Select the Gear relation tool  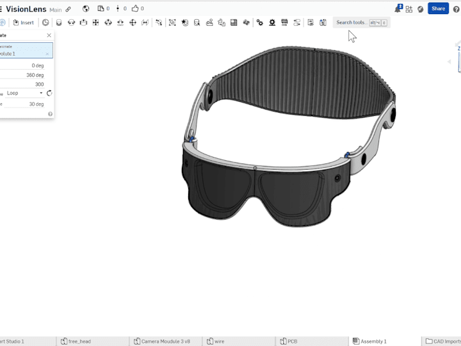pos(259,22)
